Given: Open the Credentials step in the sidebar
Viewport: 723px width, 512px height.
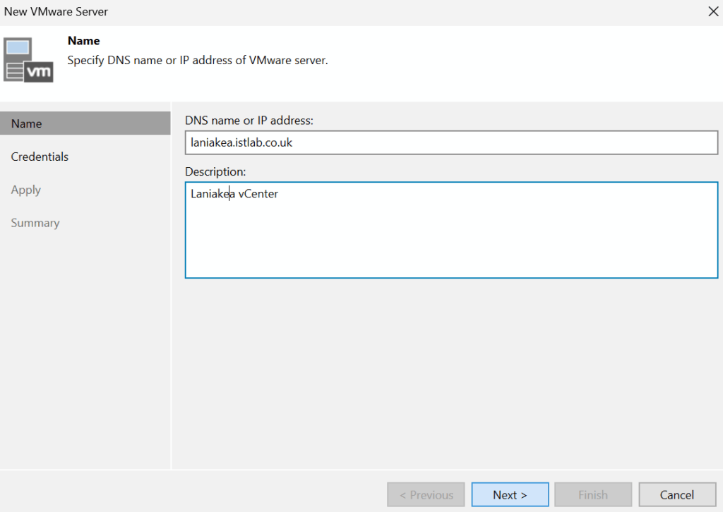Looking at the screenshot, I should (40, 157).
